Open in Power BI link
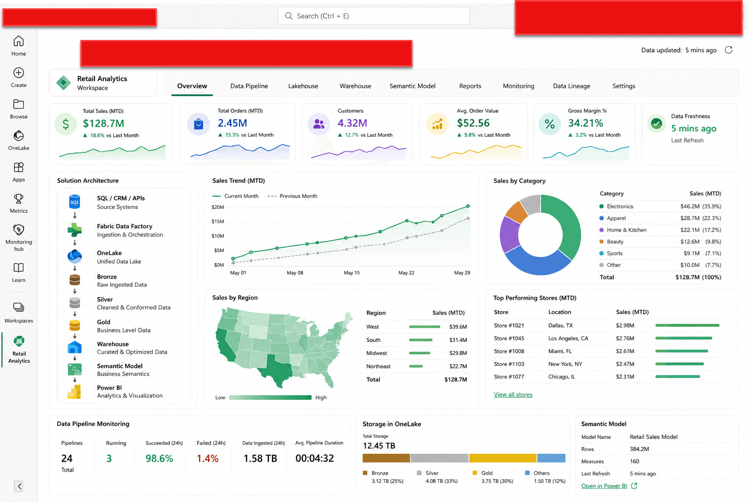The height and width of the screenshot is (502, 748). coord(604,486)
